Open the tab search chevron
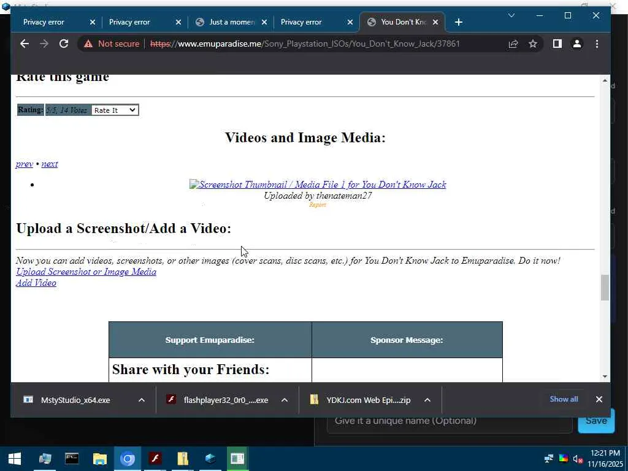The height and width of the screenshot is (471, 628). 511,15
